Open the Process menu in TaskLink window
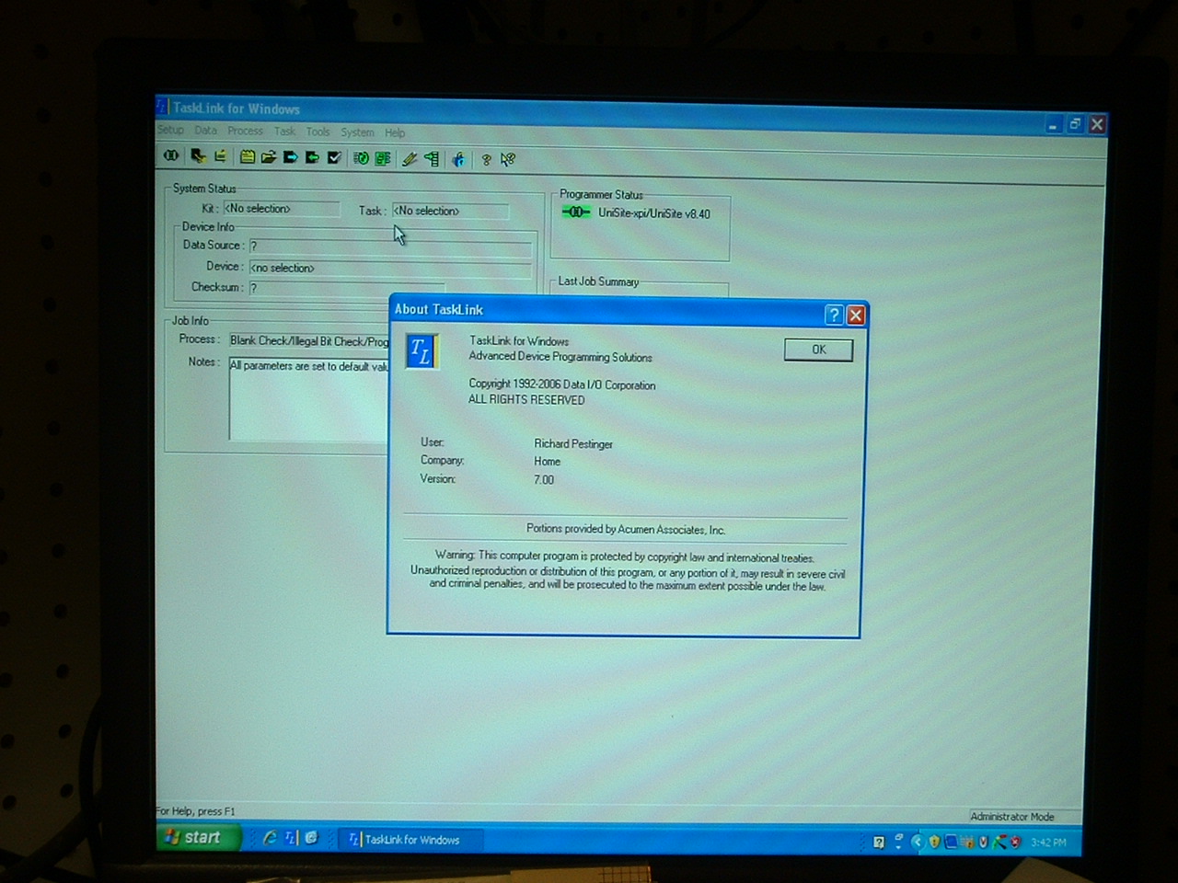Viewport: 1178px width, 883px height. click(245, 131)
